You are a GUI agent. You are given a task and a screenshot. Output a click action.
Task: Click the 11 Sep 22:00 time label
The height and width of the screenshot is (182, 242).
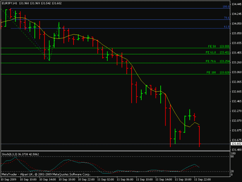coord(203,180)
